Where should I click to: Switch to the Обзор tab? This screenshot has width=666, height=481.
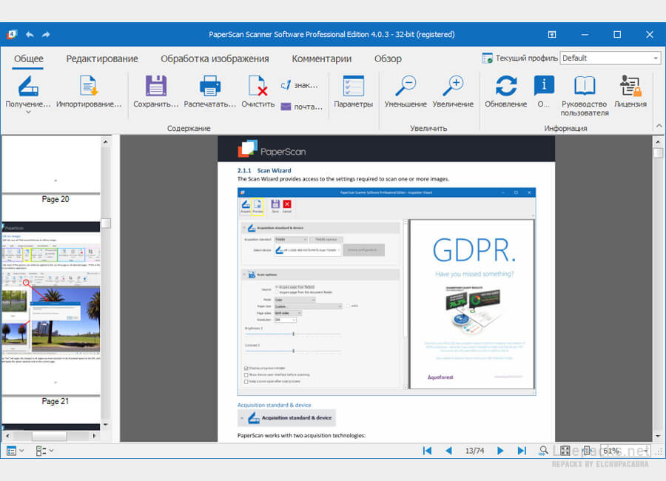(388, 58)
